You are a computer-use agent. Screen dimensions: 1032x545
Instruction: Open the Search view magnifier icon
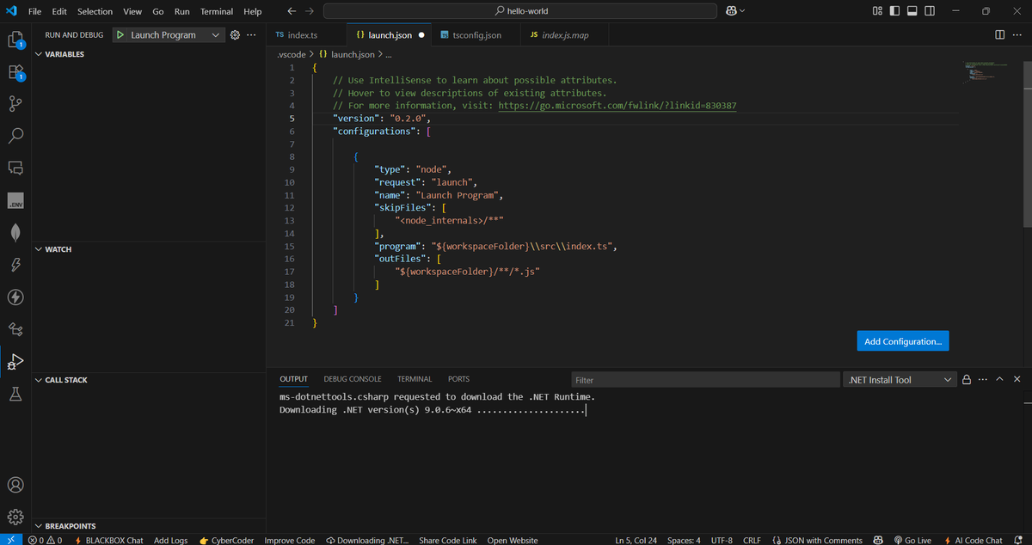click(x=15, y=136)
